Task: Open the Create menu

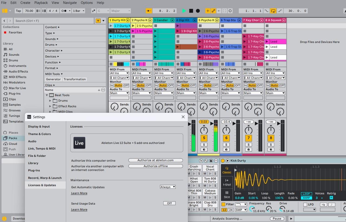Action: [x=25, y=3]
